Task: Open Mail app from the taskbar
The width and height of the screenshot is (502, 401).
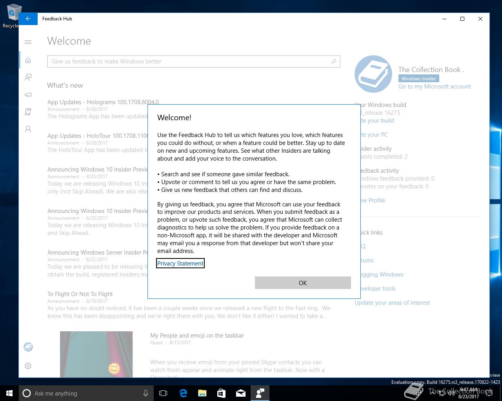Action: pyautogui.click(x=241, y=393)
